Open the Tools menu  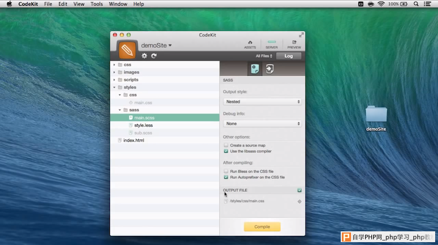(97, 4)
